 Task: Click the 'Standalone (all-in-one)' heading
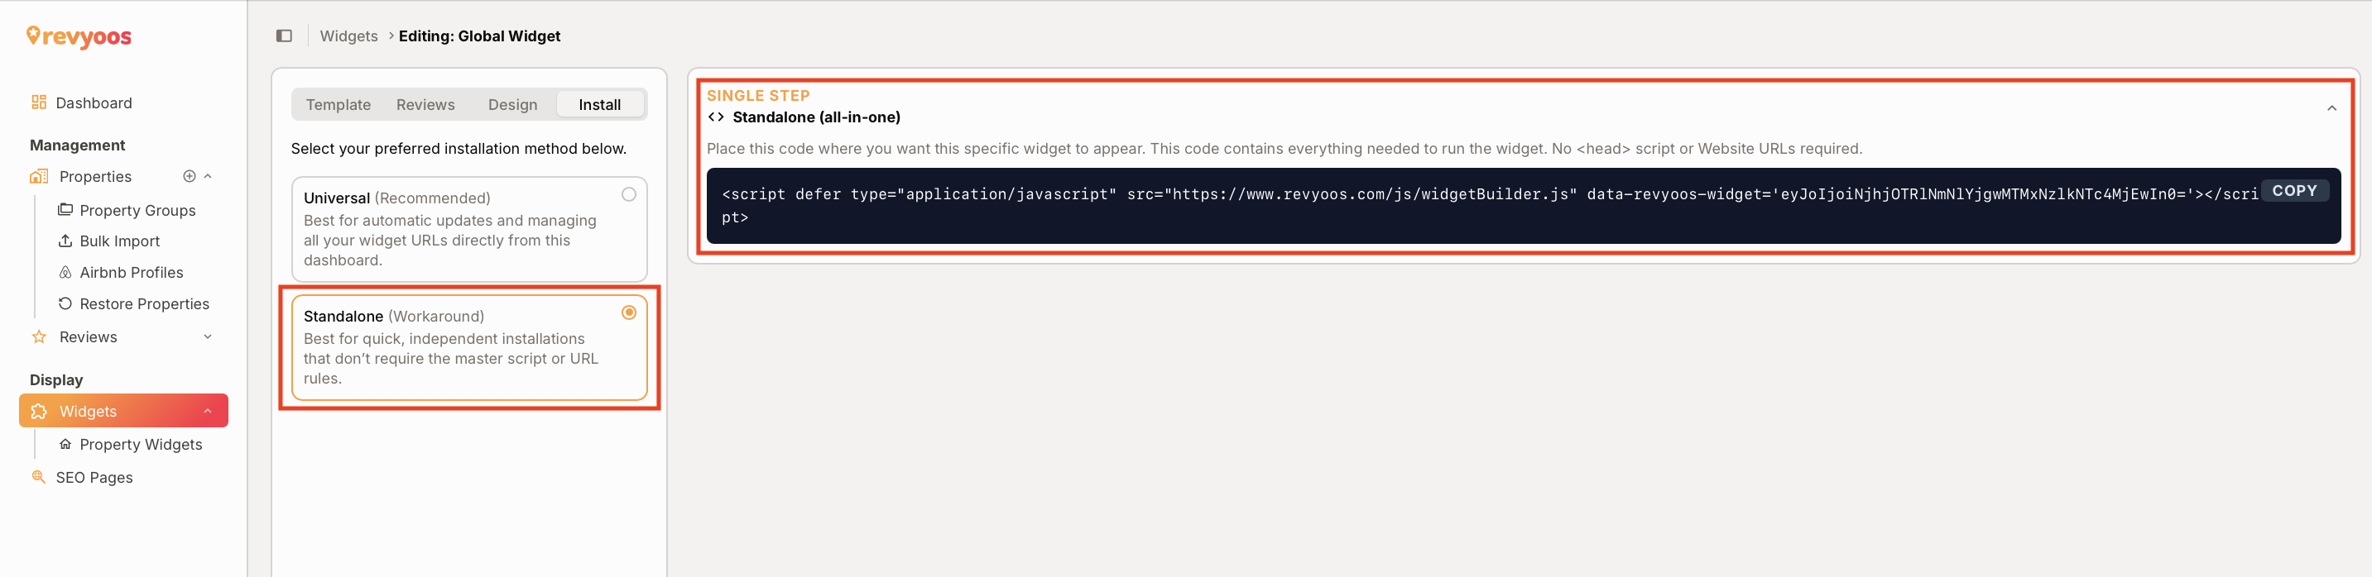pyautogui.click(x=817, y=117)
